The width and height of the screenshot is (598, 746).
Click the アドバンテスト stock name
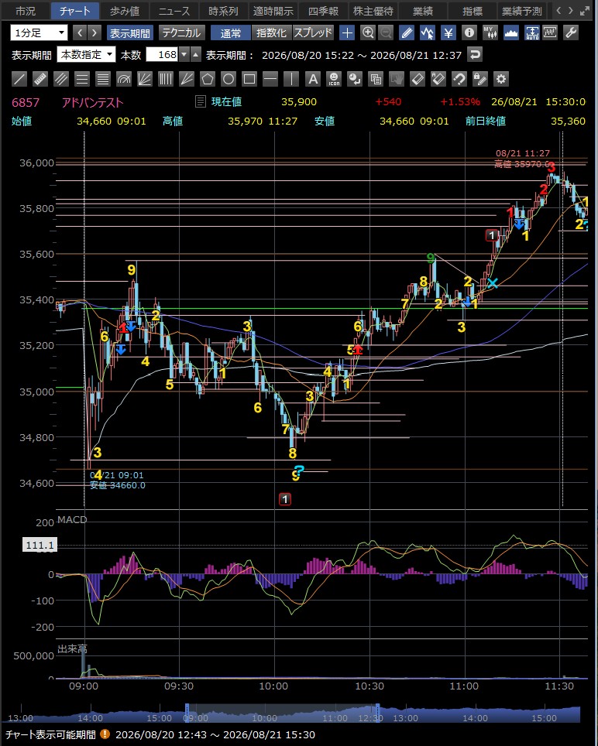point(92,102)
